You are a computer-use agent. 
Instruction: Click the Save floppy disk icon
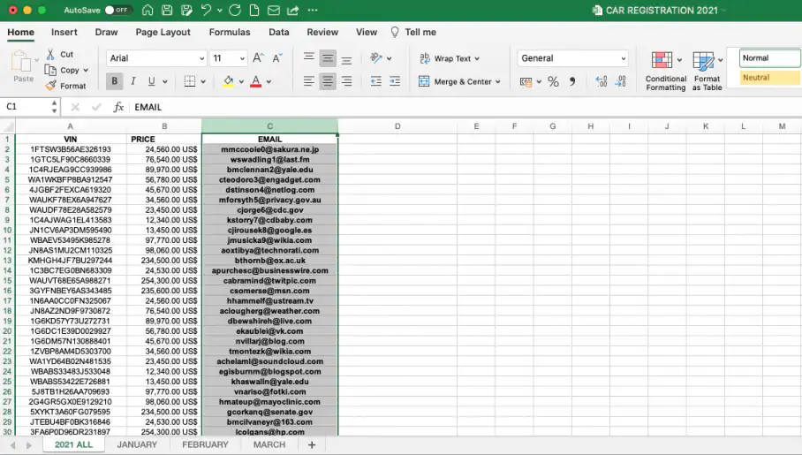167,11
